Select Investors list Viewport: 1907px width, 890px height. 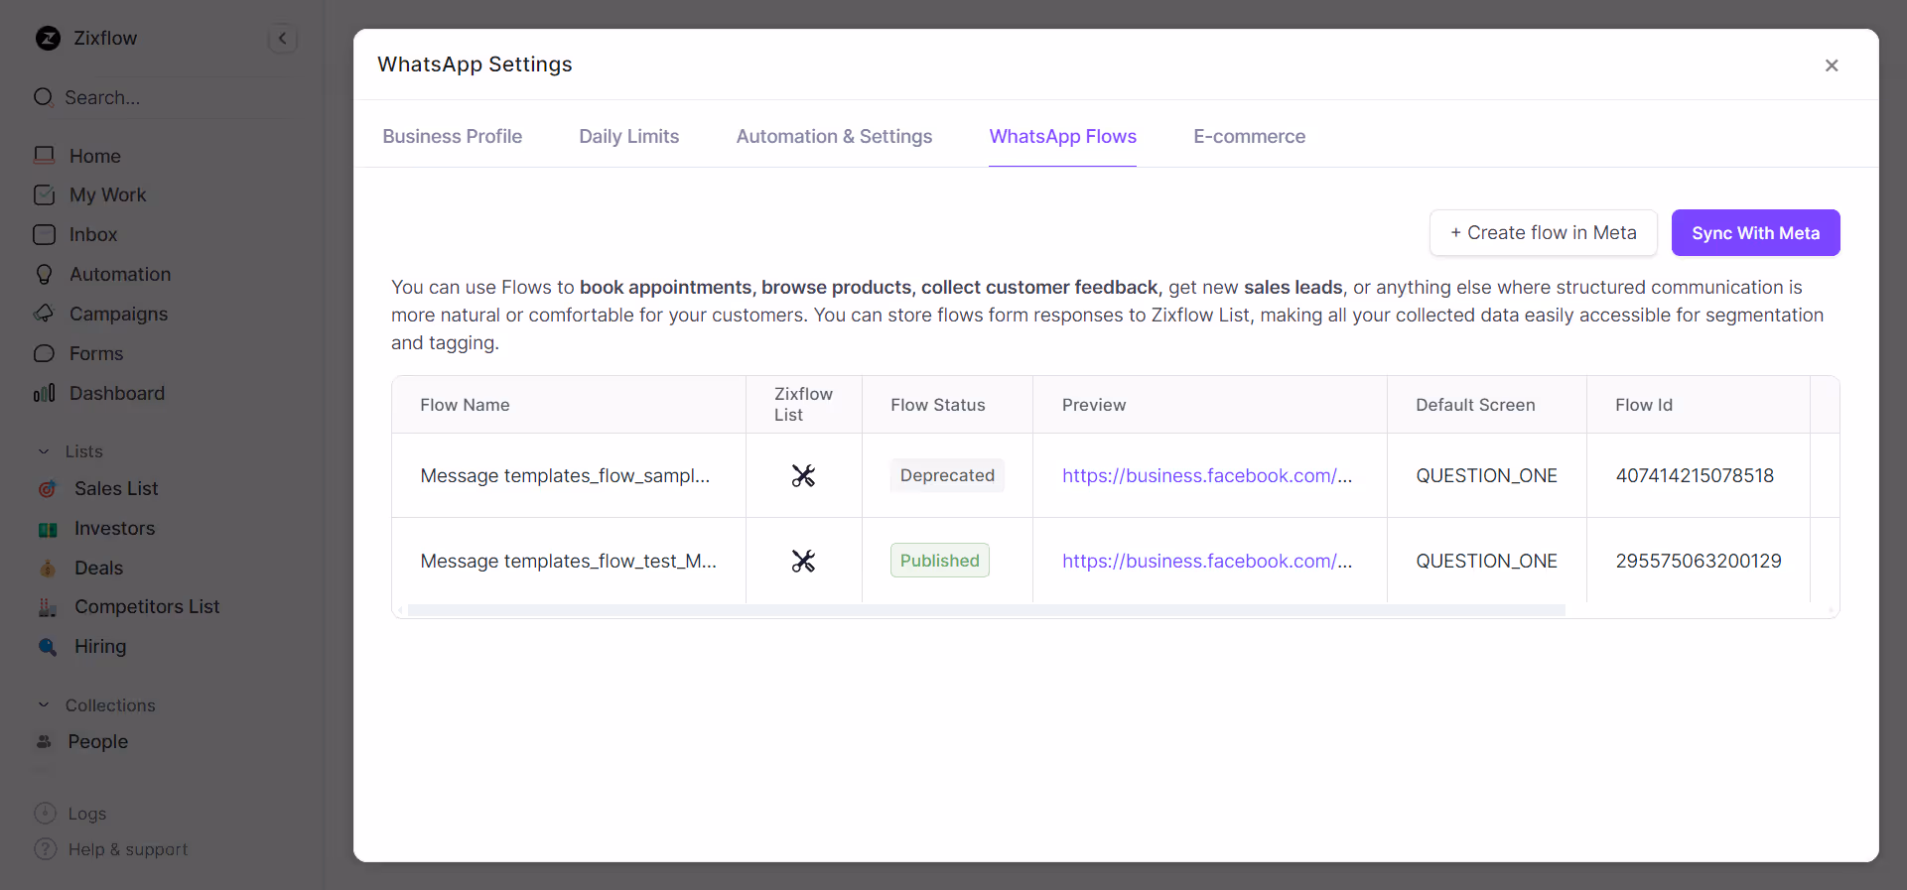(114, 528)
